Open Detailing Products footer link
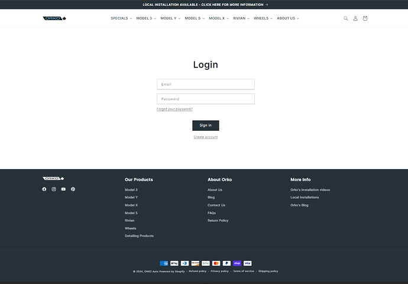The image size is (408, 284). pyautogui.click(x=139, y=236)
